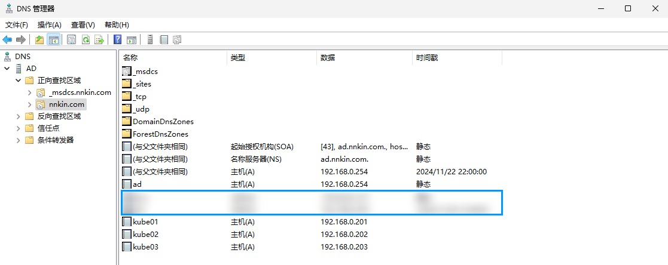Image resolution: width=668 pixels, height=265 pixels.
Task: Click the Up One Level folder icon
Action: (x=39, y=40)
